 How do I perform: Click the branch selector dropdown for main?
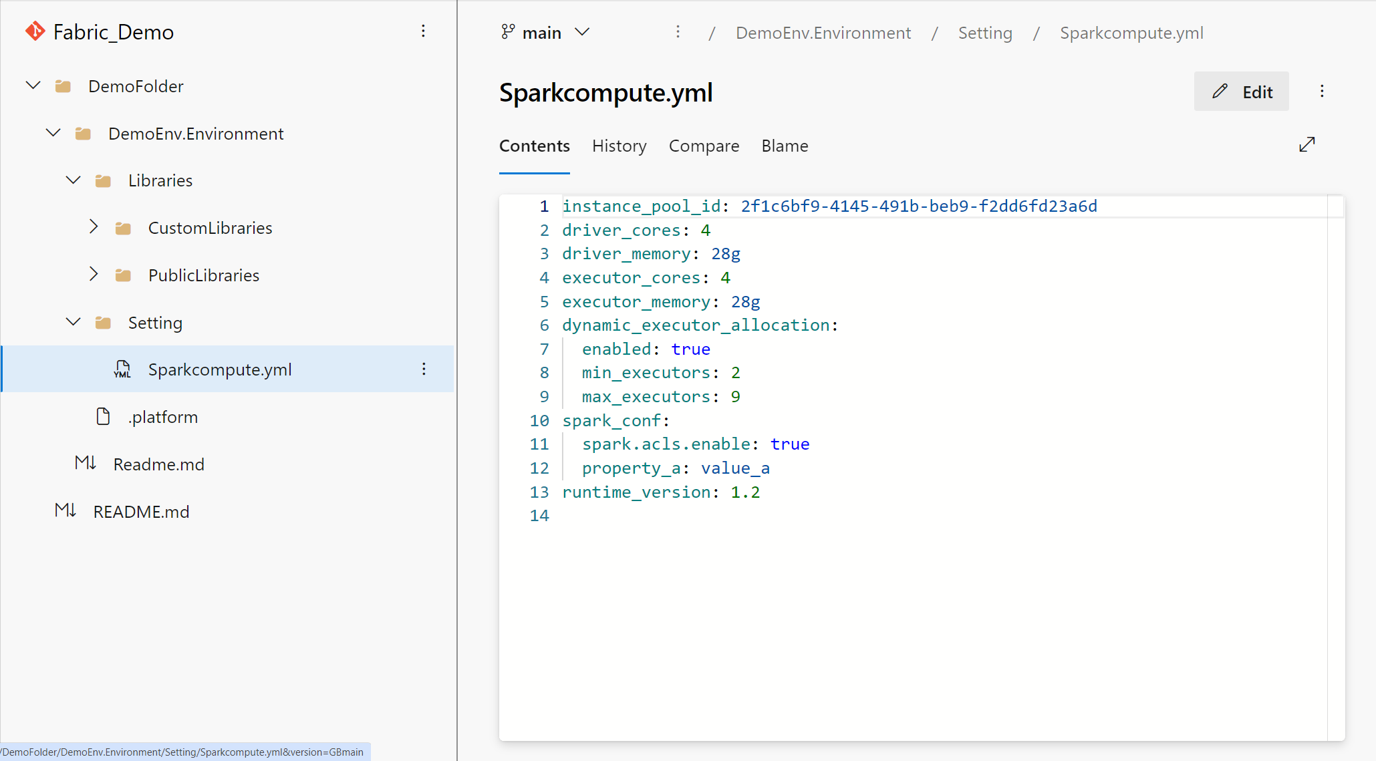point(544,33)
